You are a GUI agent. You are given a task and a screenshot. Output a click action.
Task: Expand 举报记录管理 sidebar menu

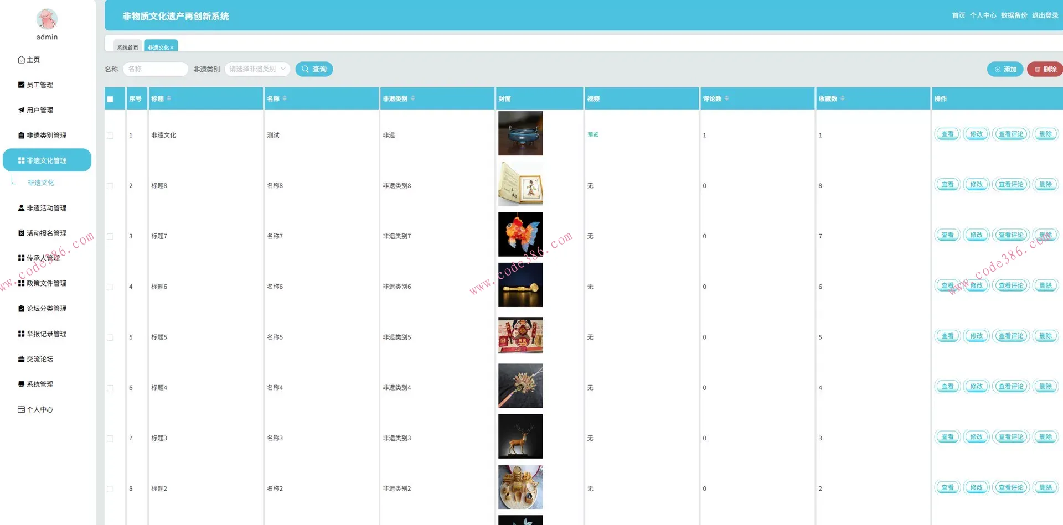[x=42, y=334]
